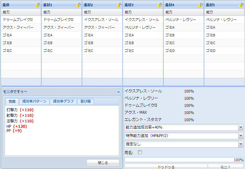Click the first empty row in 素体 list

pyautogui.click(x=21, y=58)
